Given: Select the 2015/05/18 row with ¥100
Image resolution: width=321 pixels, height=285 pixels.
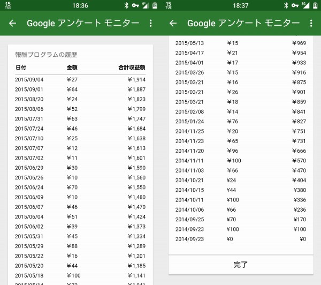Looking at the screenshot, I should 80,276.
